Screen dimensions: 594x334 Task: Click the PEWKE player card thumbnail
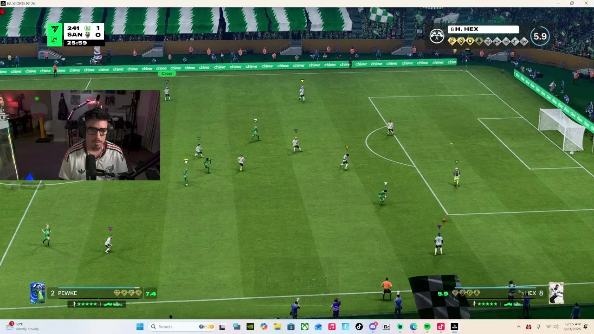tap(37, 293)
